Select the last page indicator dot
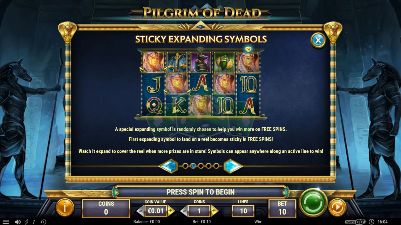Viewport: 401px width, 225px height. 216,166
